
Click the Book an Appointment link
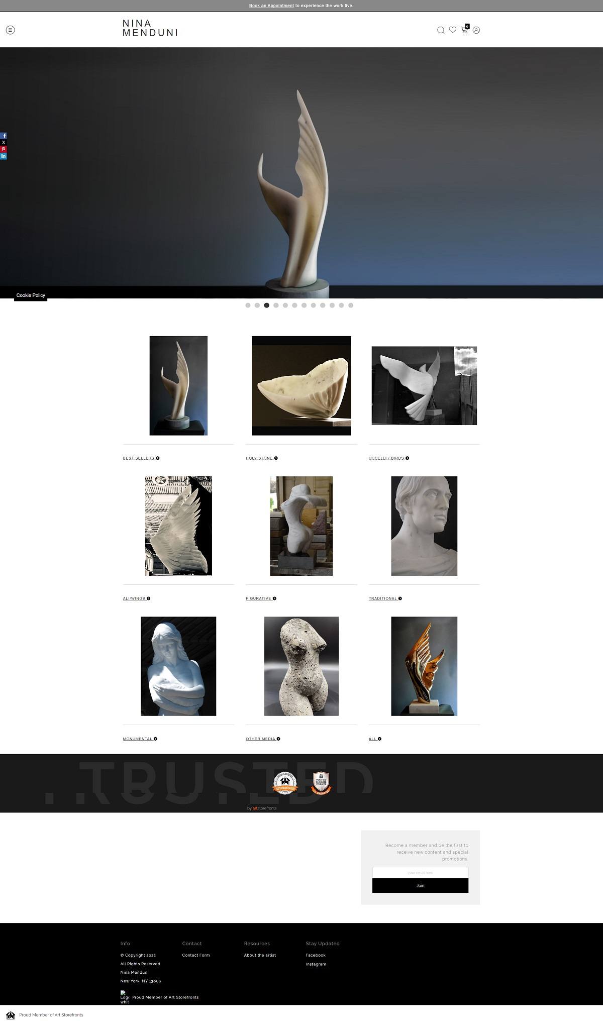pyautogui.click(x=271, y=6)
